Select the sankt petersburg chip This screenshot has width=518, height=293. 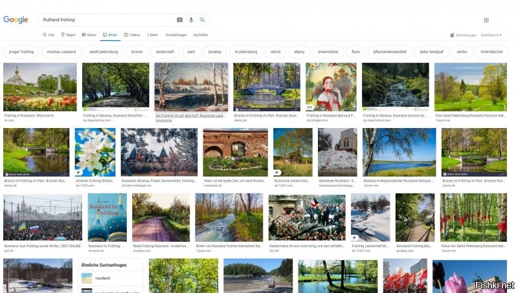(x=104, y=52)
